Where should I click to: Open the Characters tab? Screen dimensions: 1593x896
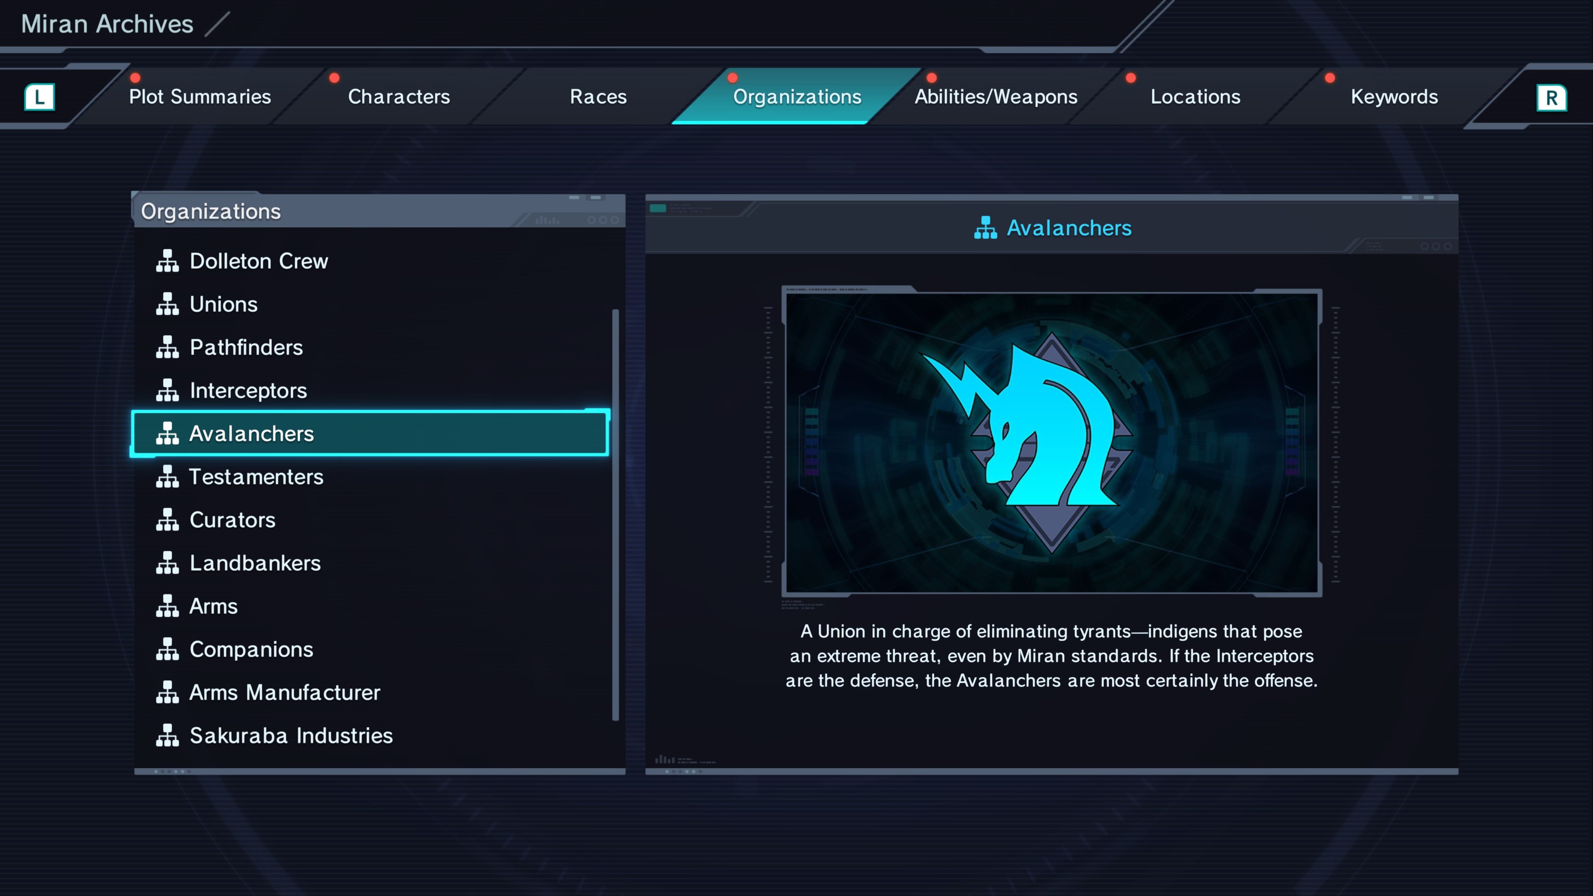coord(399,97)
